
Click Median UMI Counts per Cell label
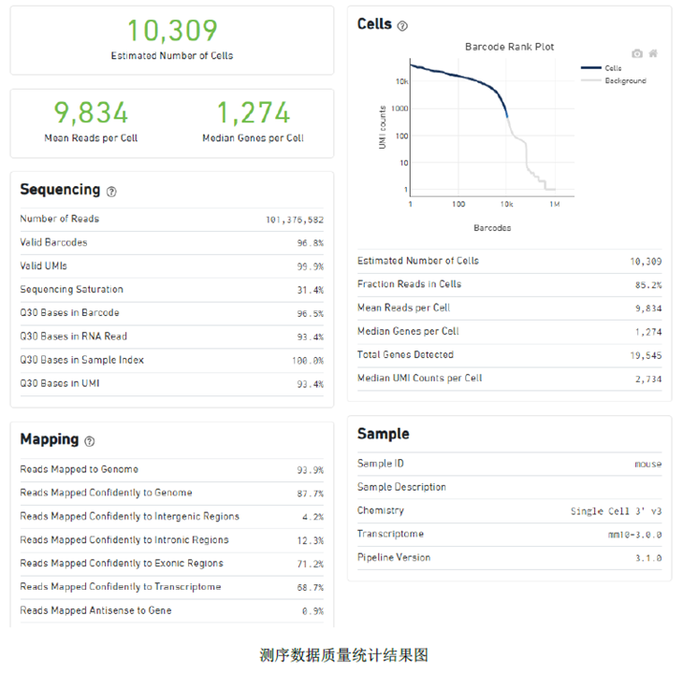(x=419, y=378)
